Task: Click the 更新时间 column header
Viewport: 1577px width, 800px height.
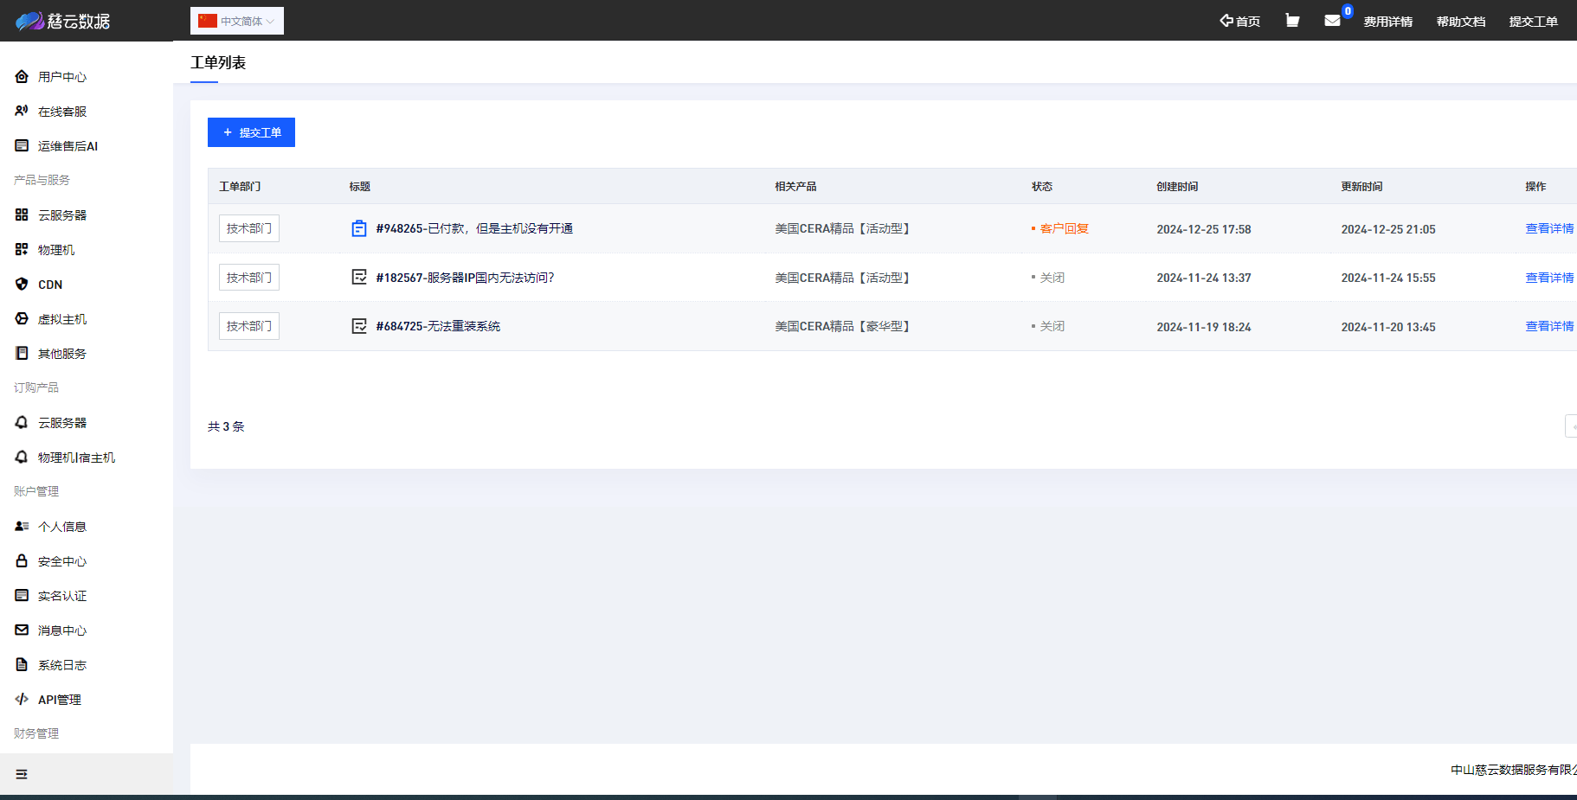Action: (1361, 186)
